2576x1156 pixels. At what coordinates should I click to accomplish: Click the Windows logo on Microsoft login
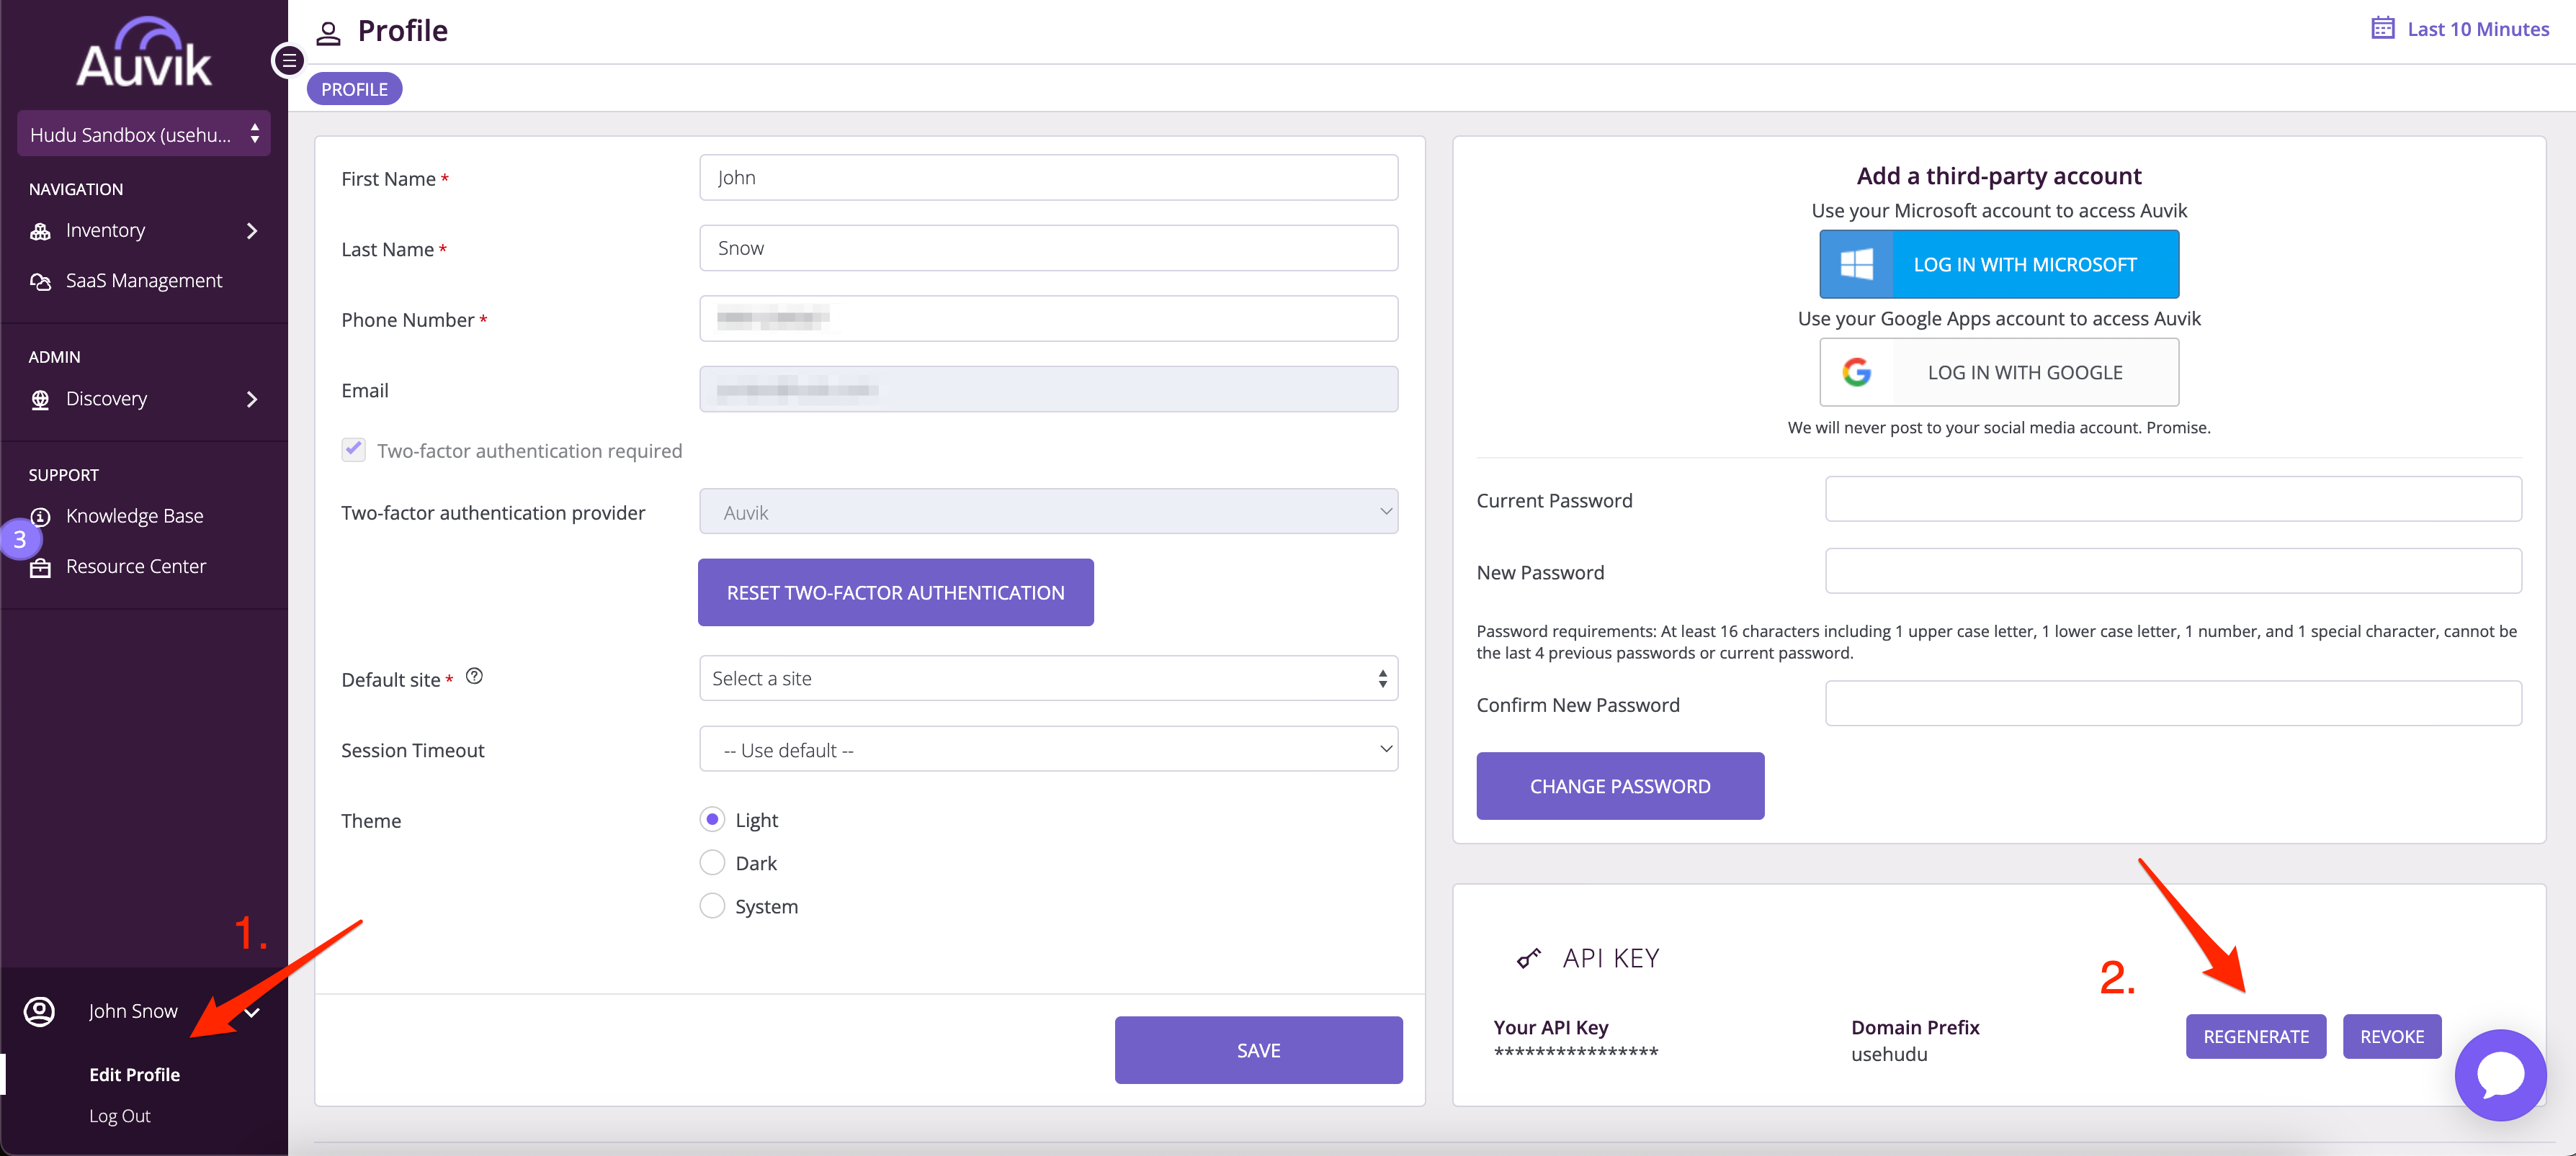(1857, 265)
